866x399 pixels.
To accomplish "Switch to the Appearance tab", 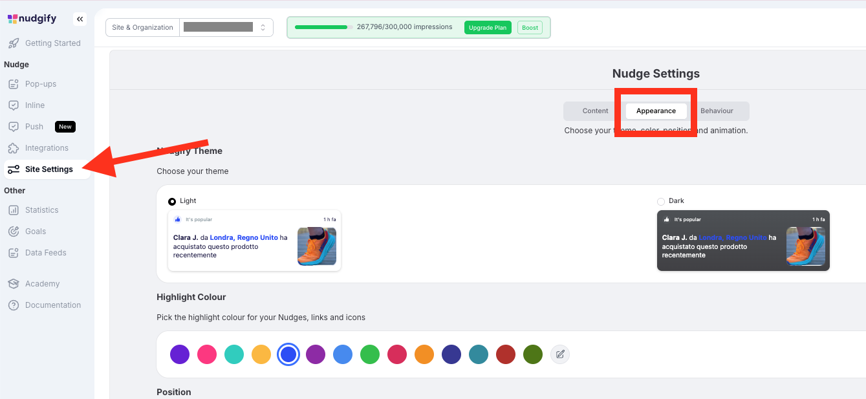I will tap(656, 111).
